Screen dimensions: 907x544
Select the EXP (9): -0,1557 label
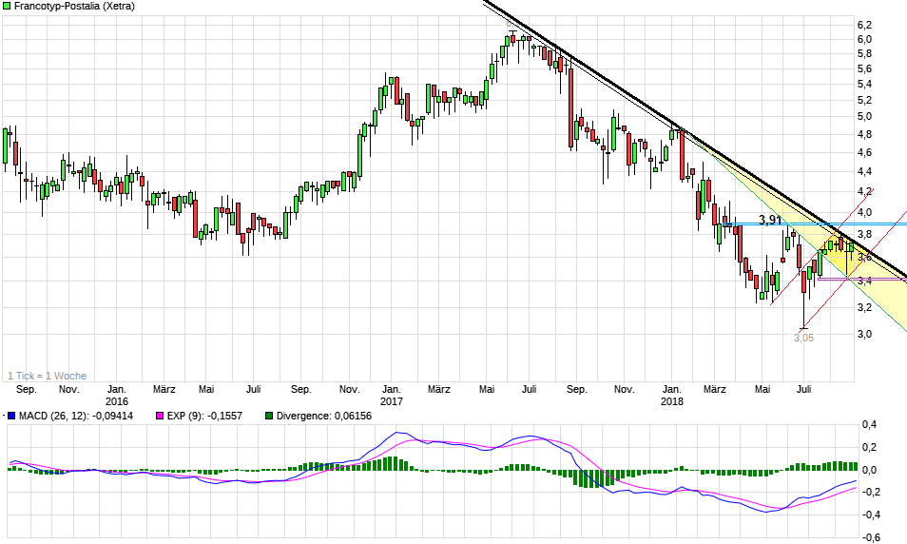click(x=204, y=416)
